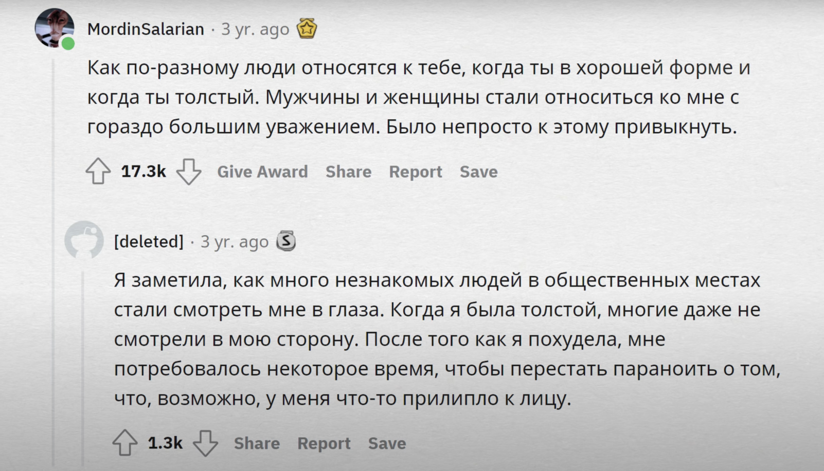Save the deleted user's reply
Image resolution: width=824 pixels, height=471 pixels.
(387, 443)
